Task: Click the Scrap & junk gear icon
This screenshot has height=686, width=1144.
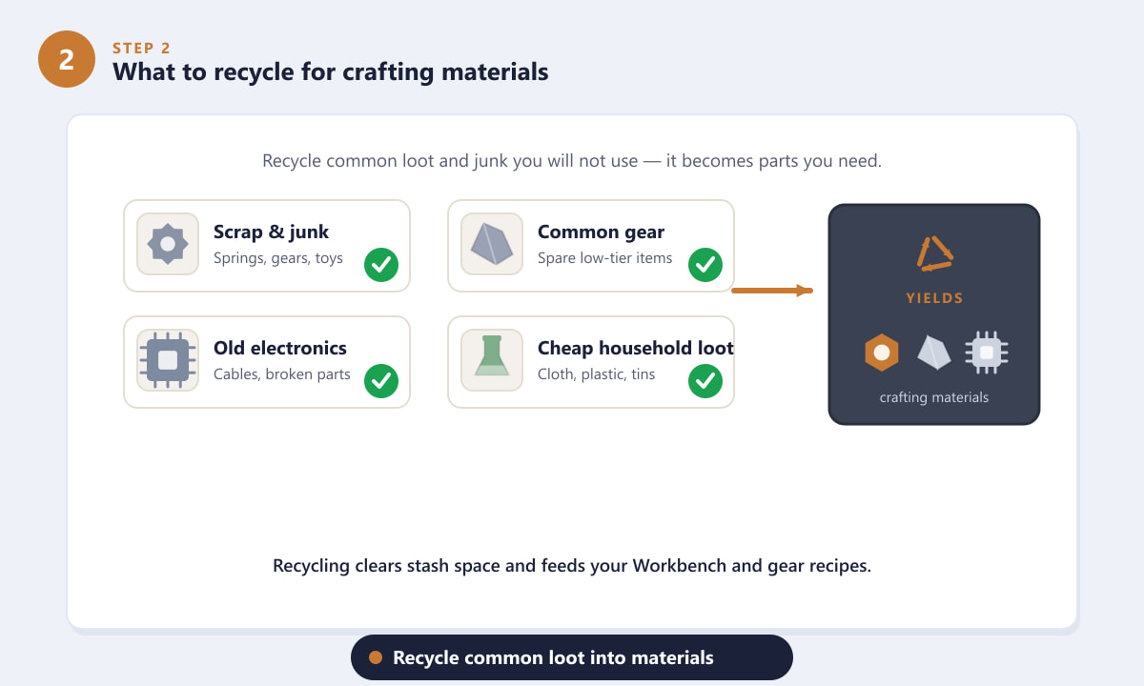Action: pos(168,244)
